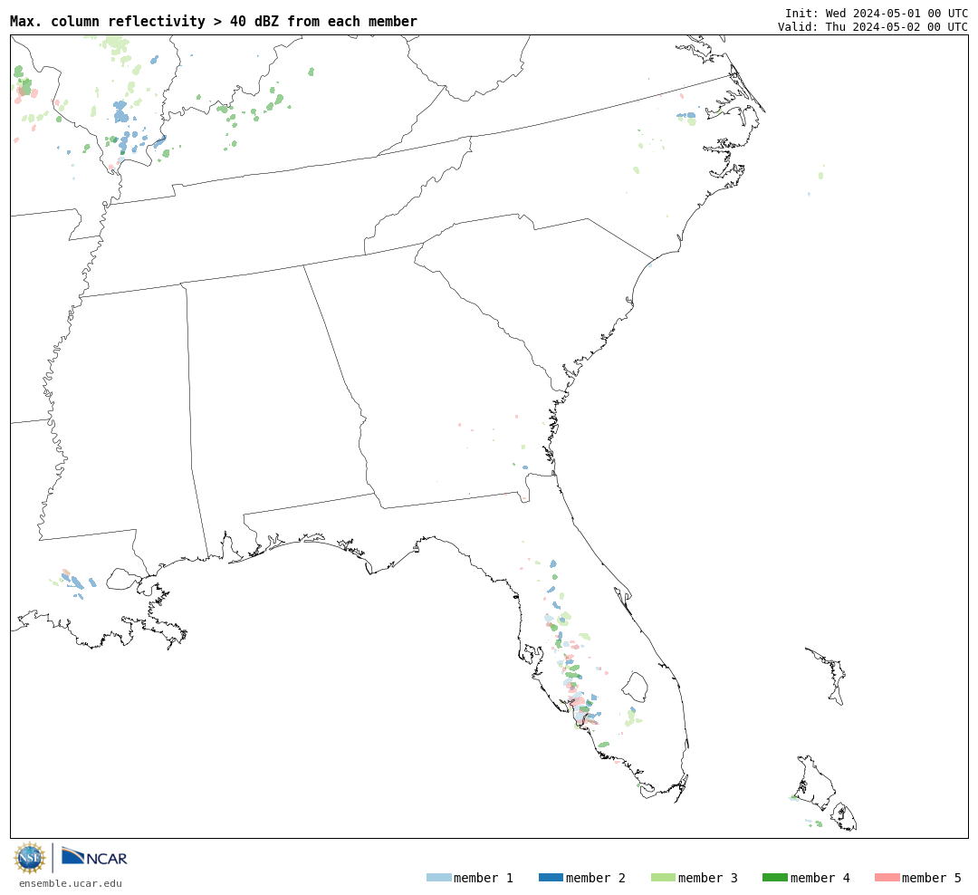This screenshot has height=895, width=978.
Task: Click the NCAR logo
Action: (94, 856)
